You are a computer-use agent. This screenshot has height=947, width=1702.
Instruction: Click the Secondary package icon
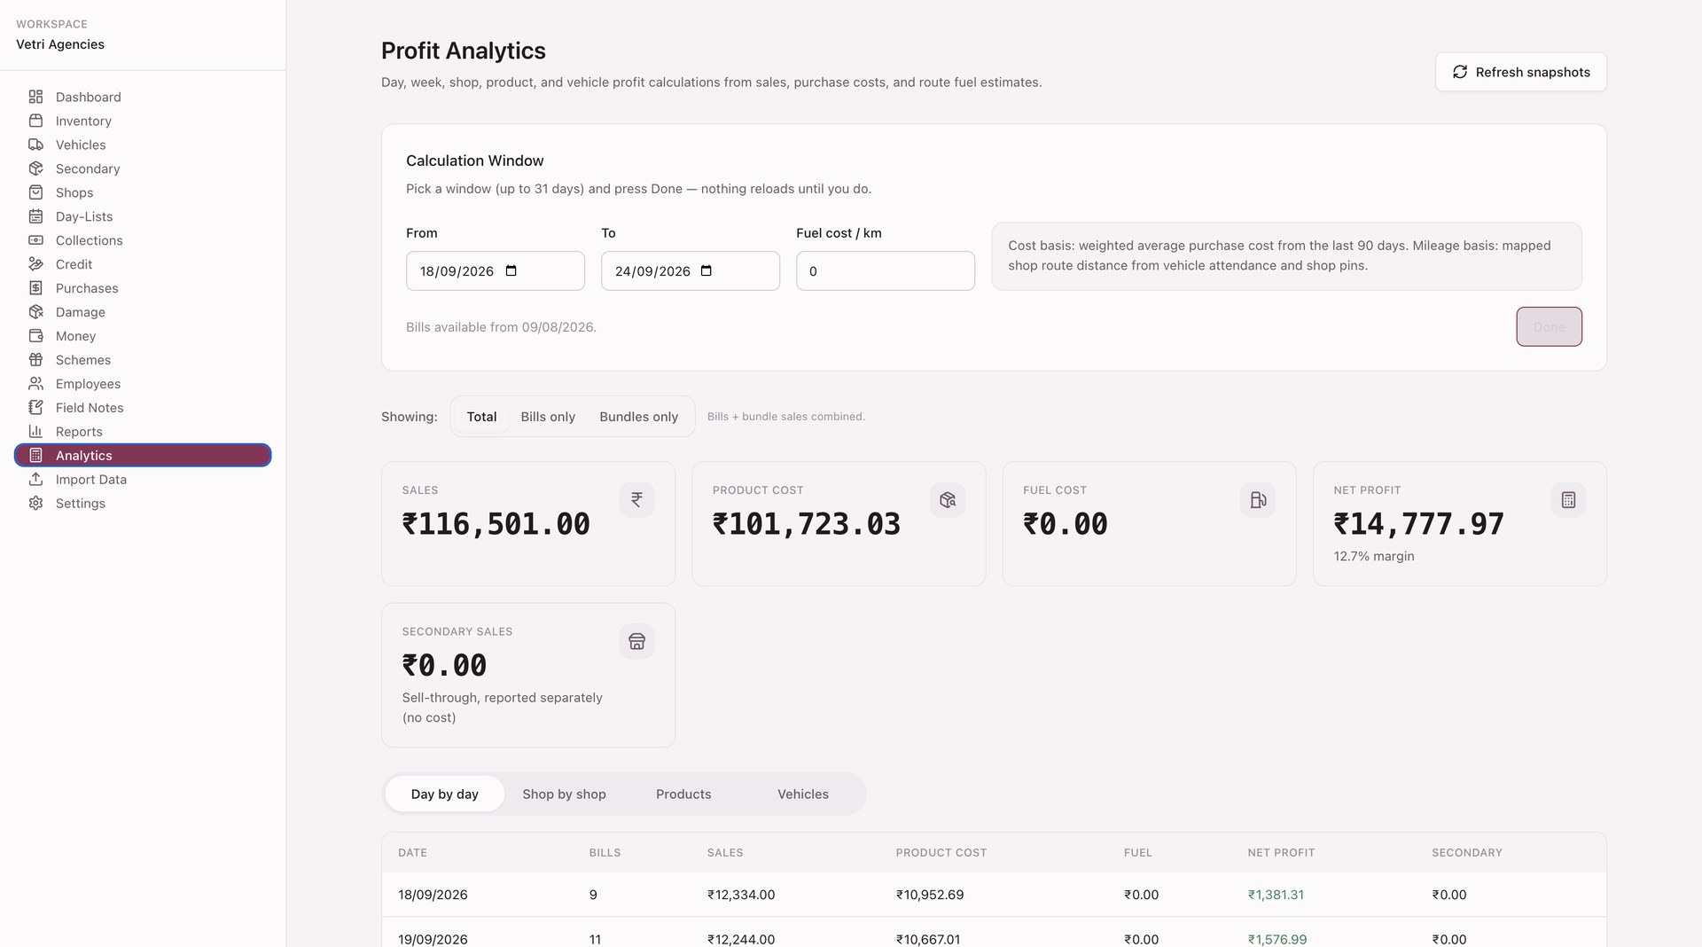[x=35, y=168]
